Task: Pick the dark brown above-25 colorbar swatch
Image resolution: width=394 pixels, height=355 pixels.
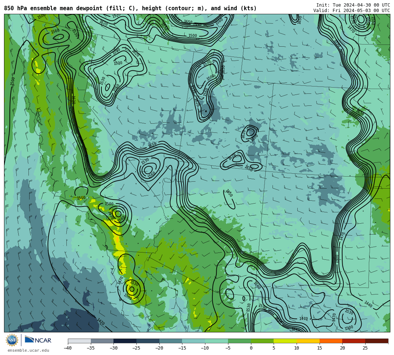Action: (376, 341)
